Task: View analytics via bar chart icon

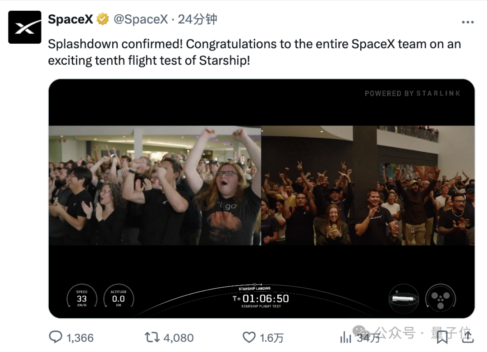Action: click(x=345, y=337)
